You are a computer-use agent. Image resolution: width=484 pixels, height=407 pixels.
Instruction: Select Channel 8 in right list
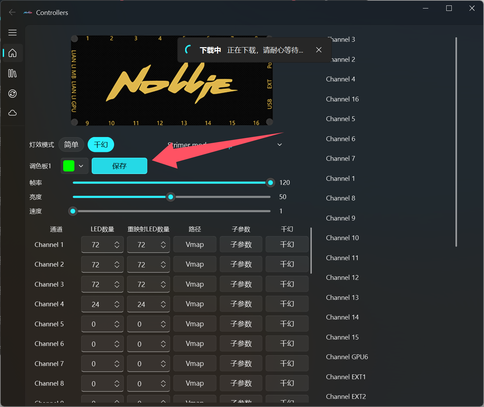pos(341,198)
